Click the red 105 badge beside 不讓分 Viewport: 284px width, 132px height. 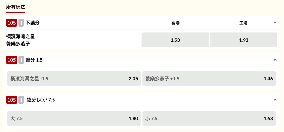12,23
